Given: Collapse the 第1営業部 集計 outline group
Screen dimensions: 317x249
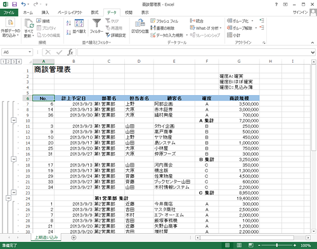Looking at the screenshot, I should point(8,198).
